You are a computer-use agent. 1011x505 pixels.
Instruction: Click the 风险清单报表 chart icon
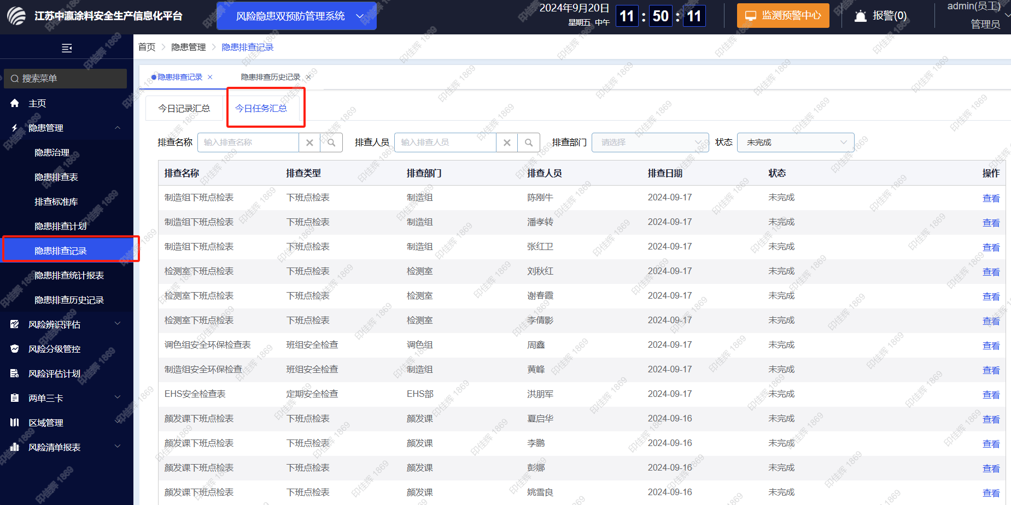click(15, 447)
